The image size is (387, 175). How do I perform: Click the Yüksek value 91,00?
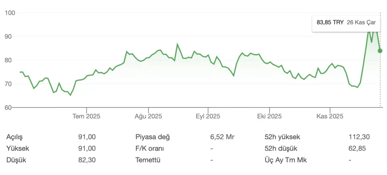pyautogui.click(x=87, y=148)
